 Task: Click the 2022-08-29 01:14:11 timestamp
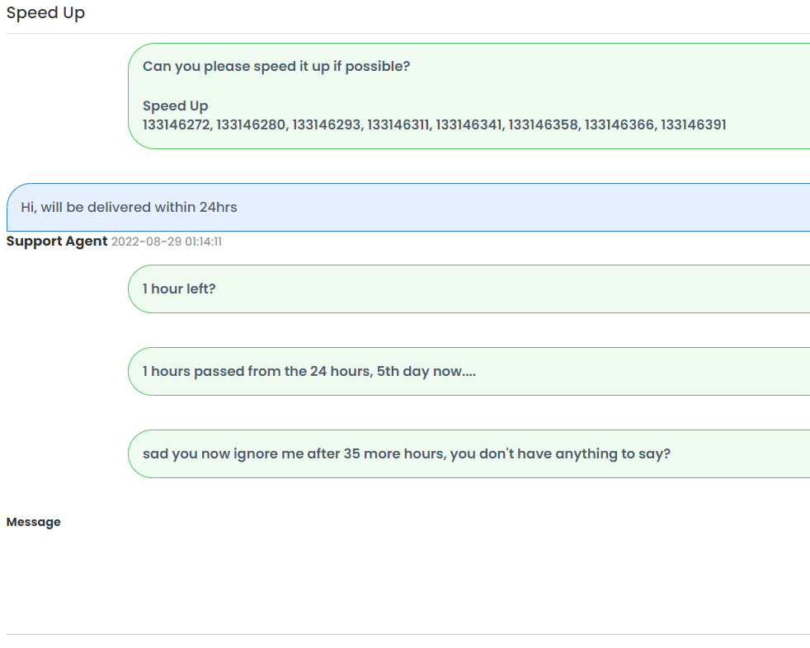[167, 242]
